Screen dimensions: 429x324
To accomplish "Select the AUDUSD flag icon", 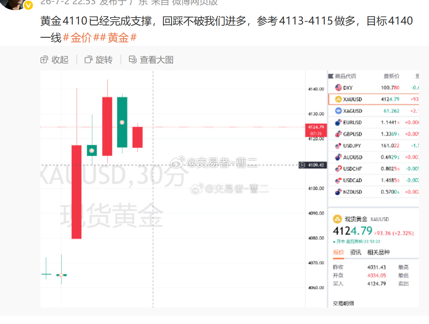I will [338, 157].
